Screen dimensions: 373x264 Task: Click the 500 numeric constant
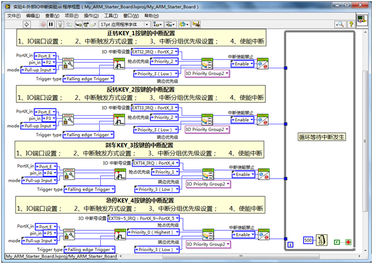(308, 240)
